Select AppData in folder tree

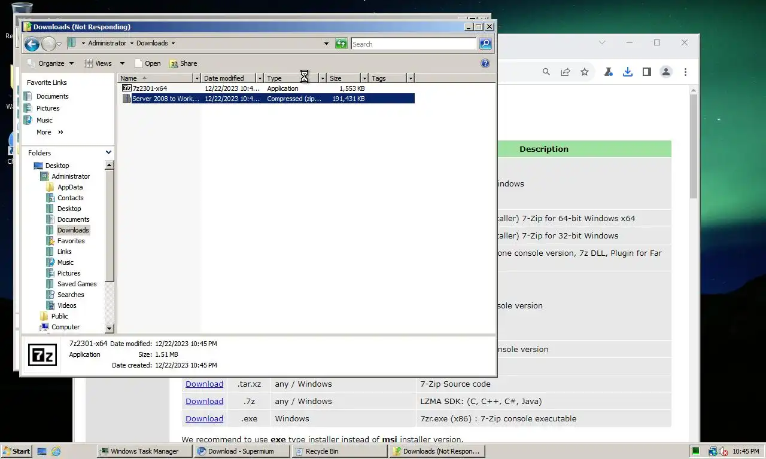click(70, 187)
